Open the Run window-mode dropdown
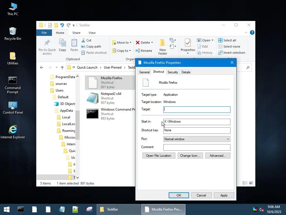This screenshot has width=286, height=215. (x=197, y=139)
